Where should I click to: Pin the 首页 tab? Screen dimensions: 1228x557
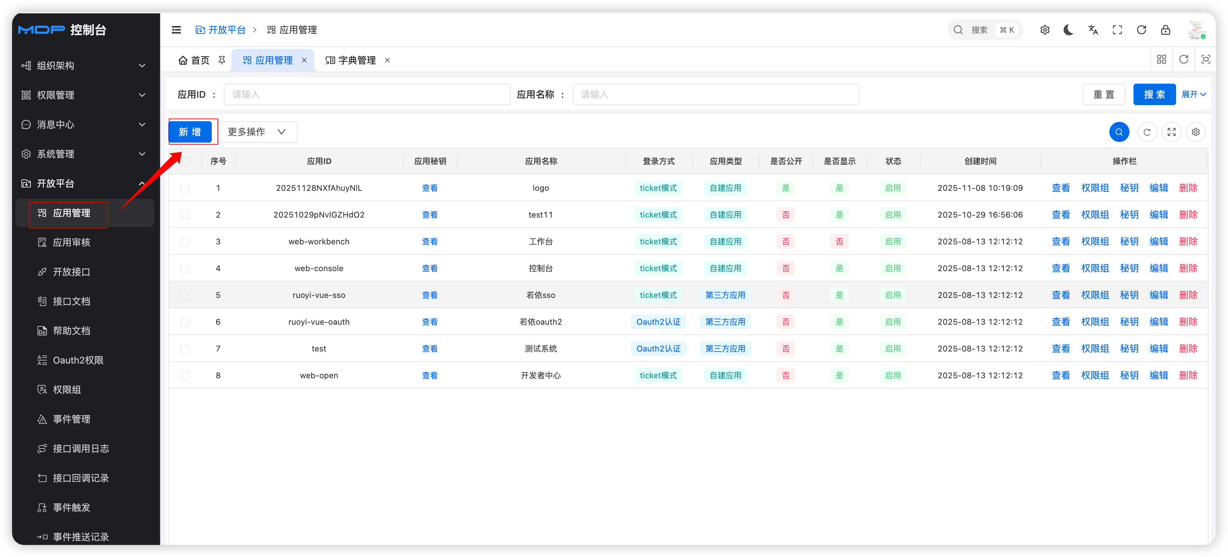pyautogui.click(x=222, y=60)
